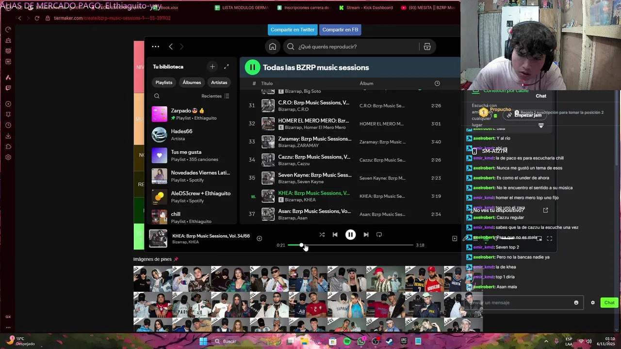Screen dimensions: 621x349
Task: Play Zaramay Bzrp Music Sessions track
Action: (x=350, y=142)
